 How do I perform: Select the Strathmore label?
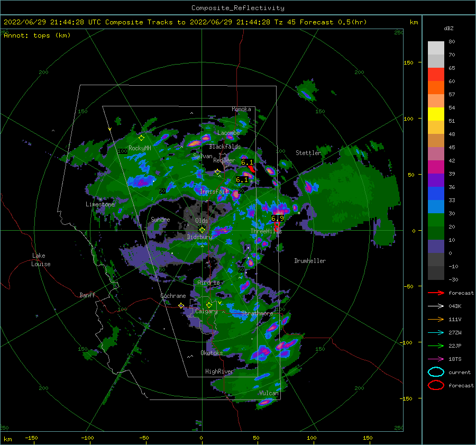click(x=257, y=313)
